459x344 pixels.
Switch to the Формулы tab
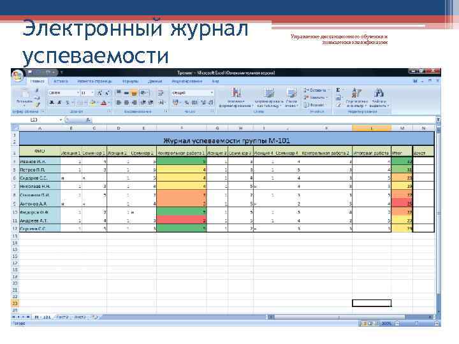coord(131,81)
